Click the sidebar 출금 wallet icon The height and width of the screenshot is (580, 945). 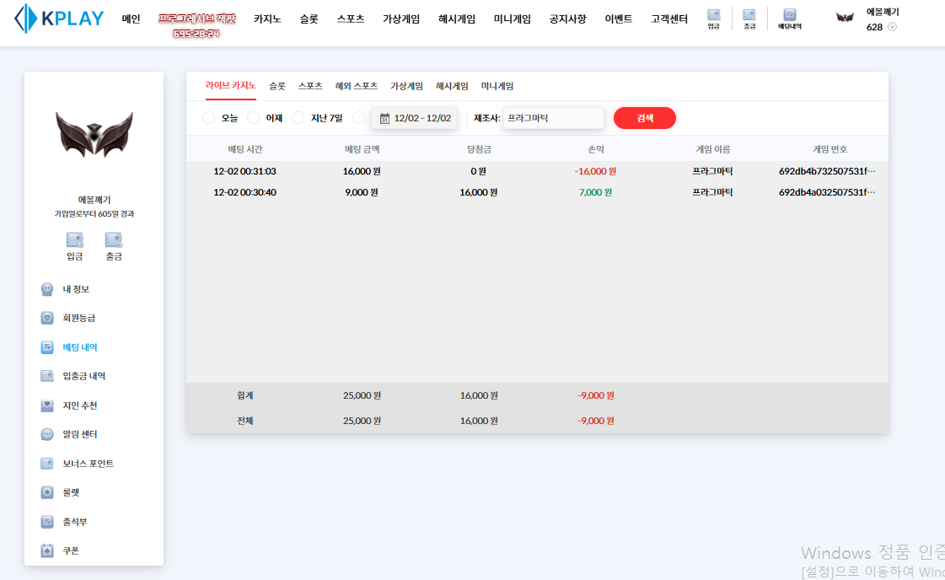coord(114,240)
